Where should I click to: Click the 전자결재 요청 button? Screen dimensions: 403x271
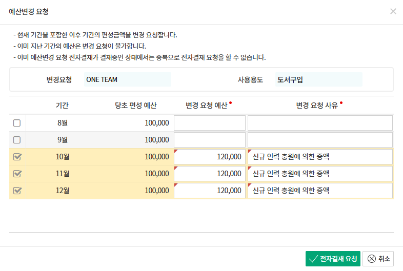click(333, 259)
